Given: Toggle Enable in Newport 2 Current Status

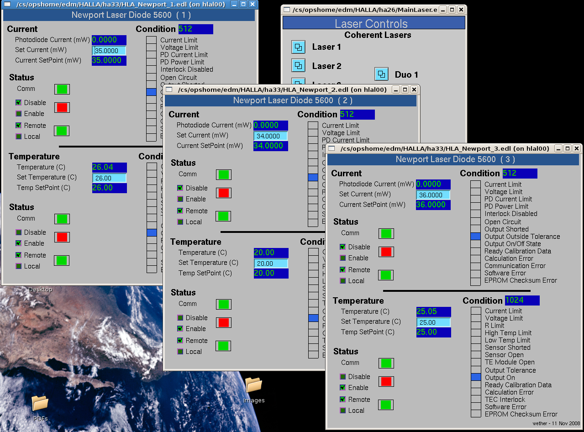Looking at the screenshot, I should click(180, 199).
